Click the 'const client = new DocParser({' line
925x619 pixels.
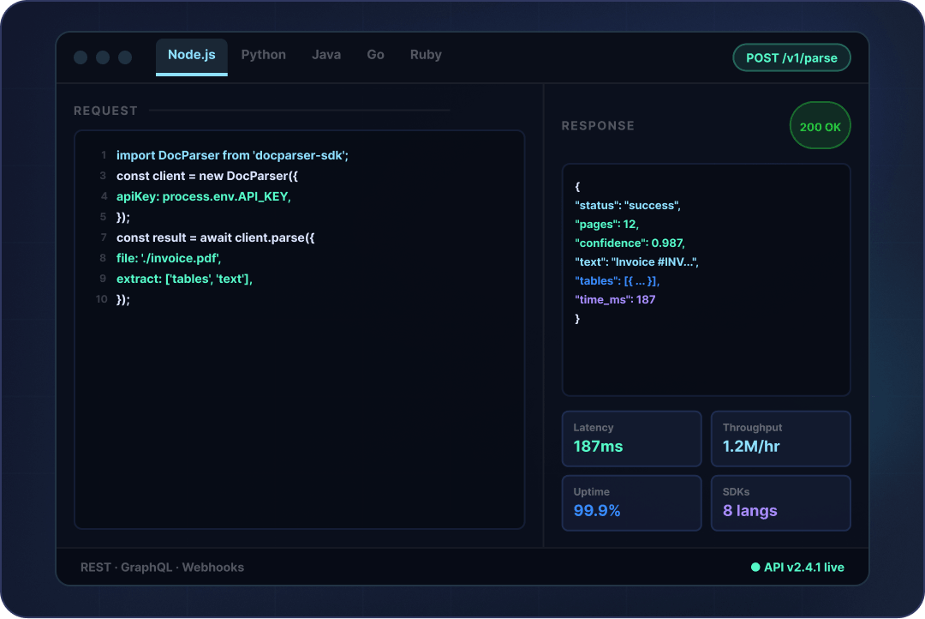click(207, 176)
